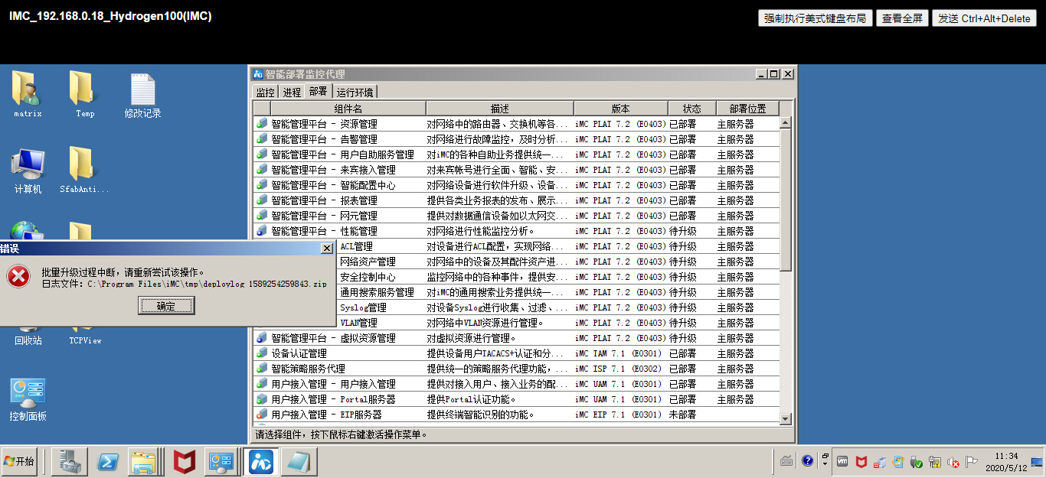Open the matrix desktop folder
The width and height of the screenshot is (1046, 478).
27,95
